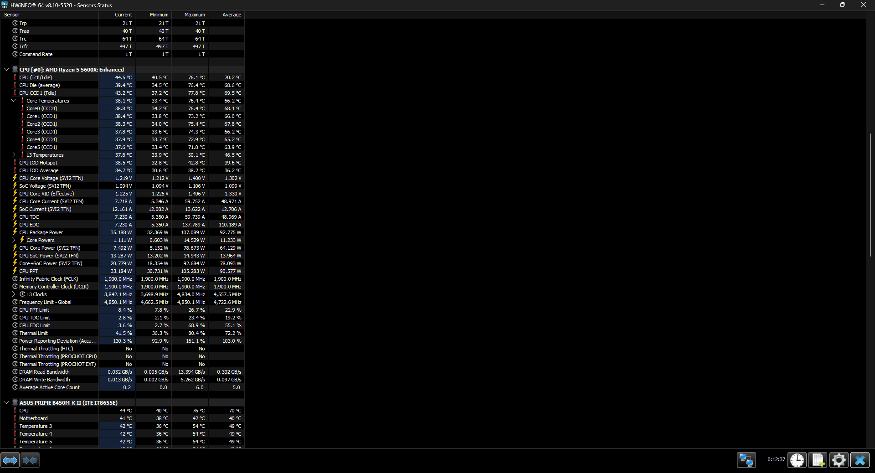Select the CPU PPT Limit row label
This screenshot has width=875, height=473.
[x=34, y=310]
